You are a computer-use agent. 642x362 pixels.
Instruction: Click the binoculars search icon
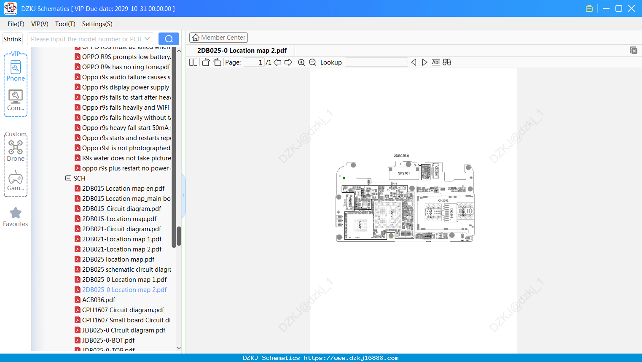point(447,62)
